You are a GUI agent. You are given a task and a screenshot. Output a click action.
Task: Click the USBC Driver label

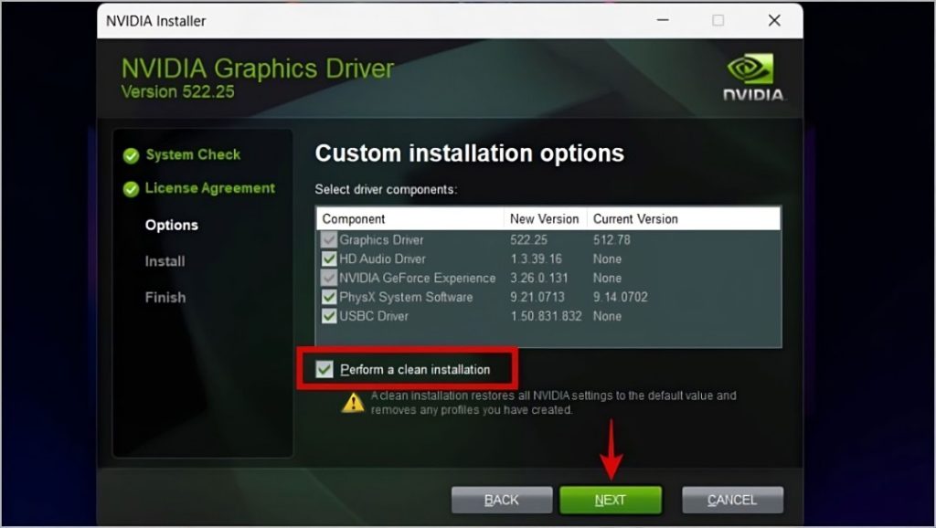(x=374, y=316)
